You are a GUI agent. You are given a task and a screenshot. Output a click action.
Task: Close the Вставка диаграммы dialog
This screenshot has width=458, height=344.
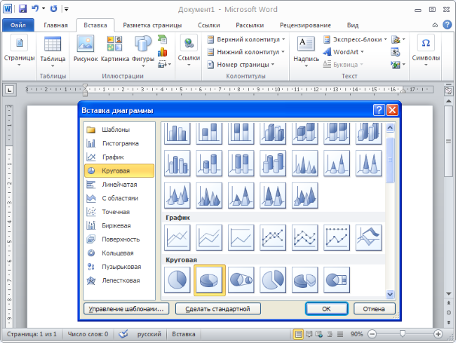(x=392, y=110)
